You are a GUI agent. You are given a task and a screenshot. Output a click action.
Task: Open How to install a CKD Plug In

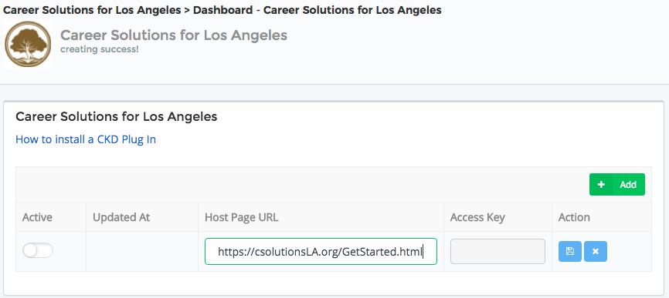[86, 139]
